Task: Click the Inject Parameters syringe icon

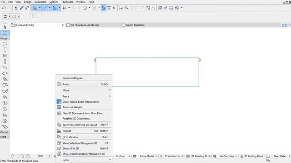Action: 27,8
